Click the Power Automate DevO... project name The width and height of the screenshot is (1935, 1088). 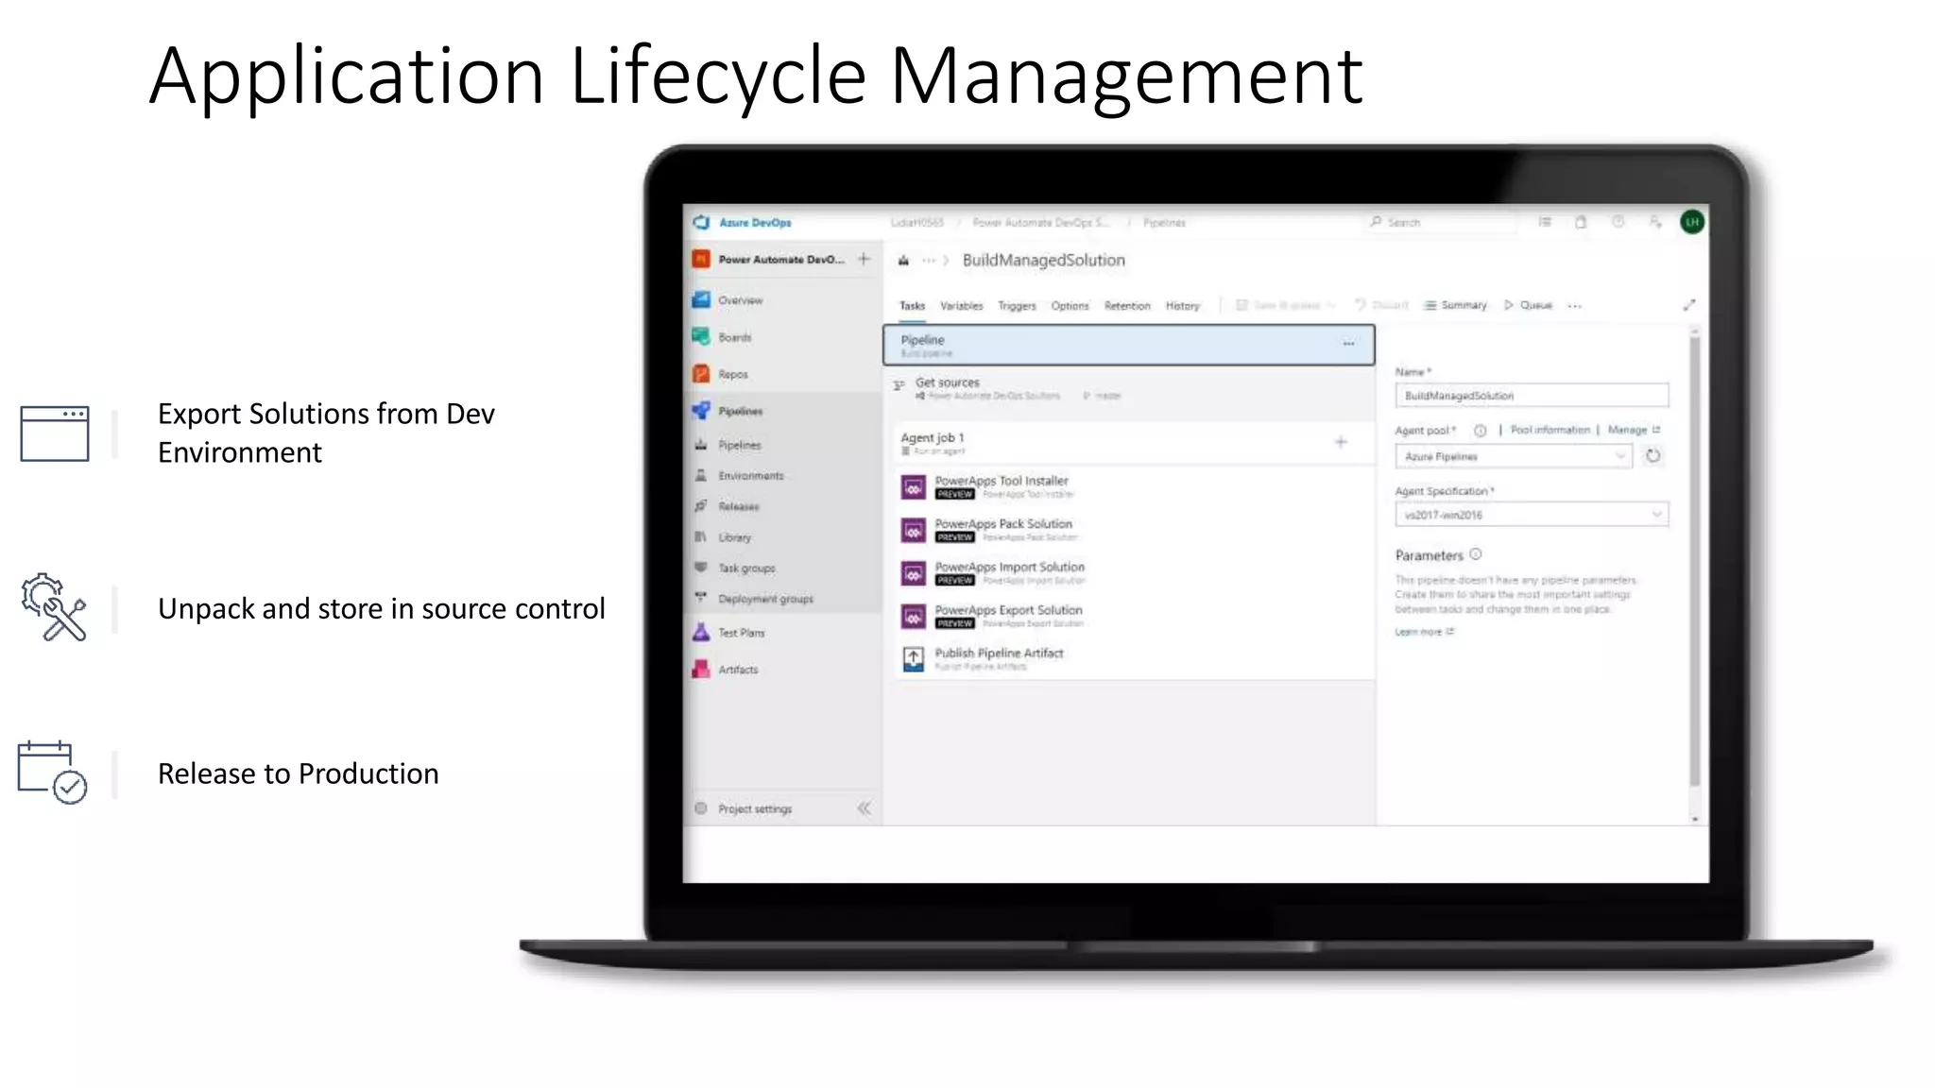[x=780, y=260]
